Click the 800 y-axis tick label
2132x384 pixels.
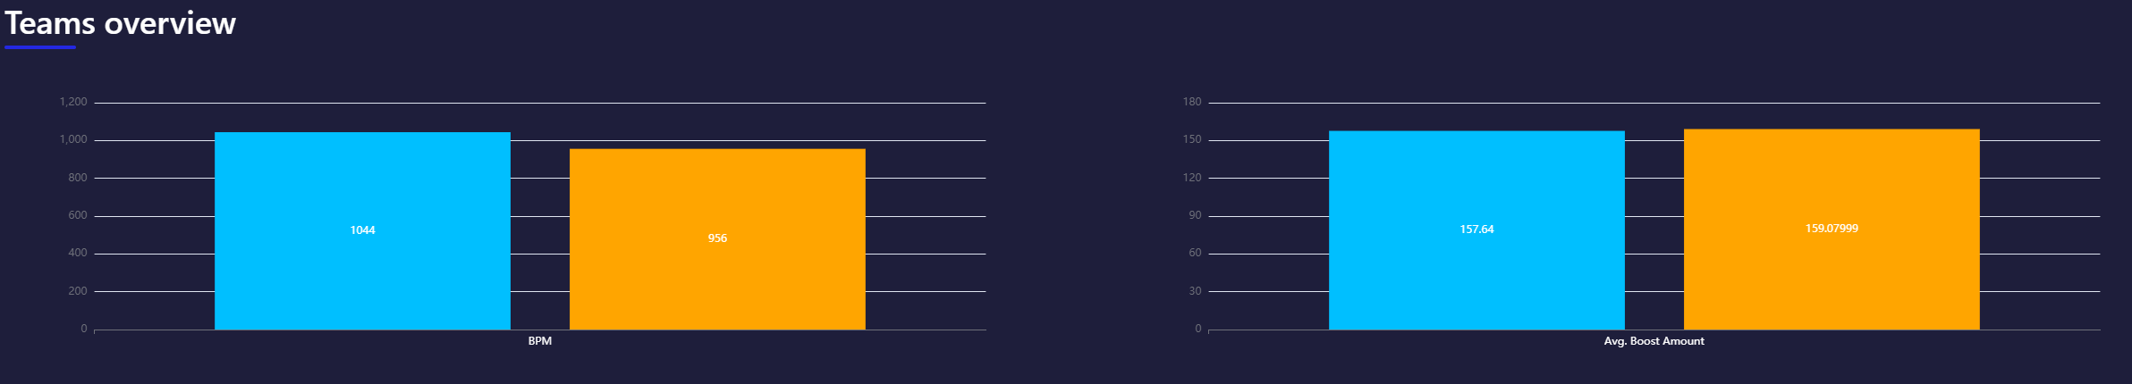pyautogui.click(x=78, y=178)
